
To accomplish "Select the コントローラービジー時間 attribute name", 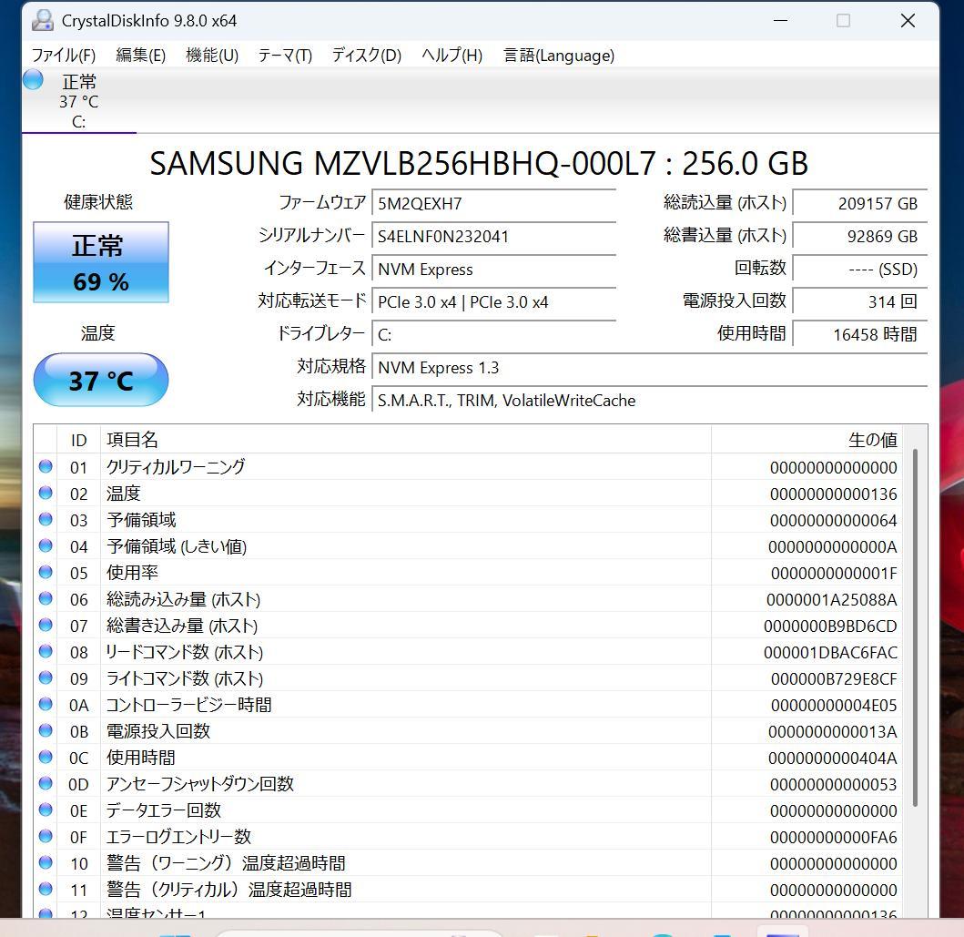I will [x=188, y=705].
